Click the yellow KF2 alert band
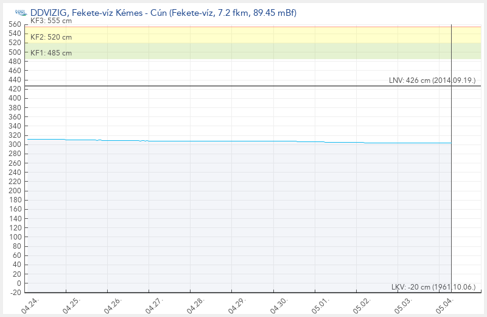Screen dimensions: 487x317 coord(253,35)
